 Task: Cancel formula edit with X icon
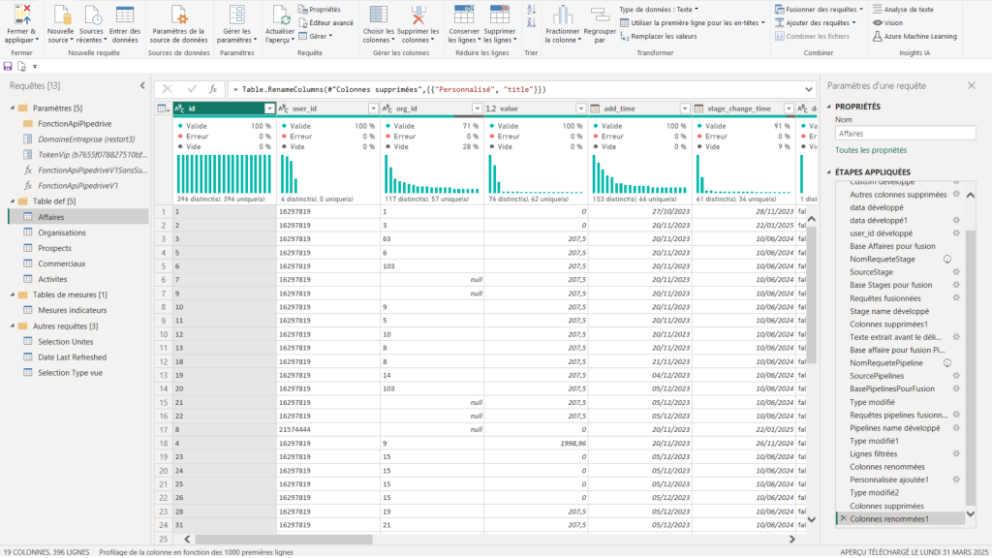click(167, 89)
